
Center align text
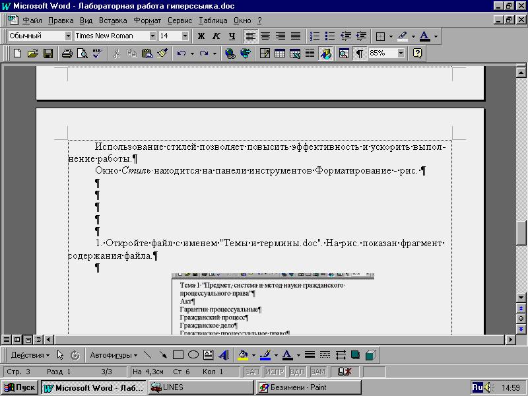265,36
